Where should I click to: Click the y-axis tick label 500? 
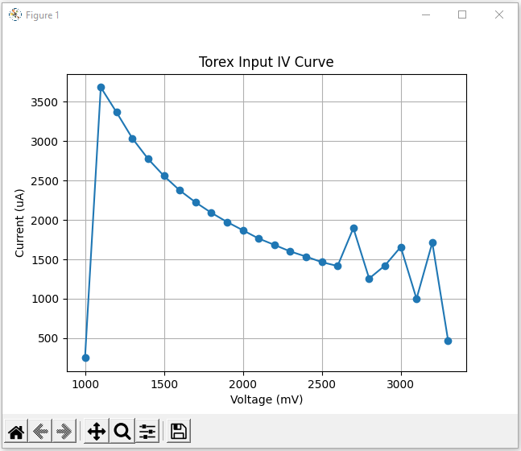(48, 339)
